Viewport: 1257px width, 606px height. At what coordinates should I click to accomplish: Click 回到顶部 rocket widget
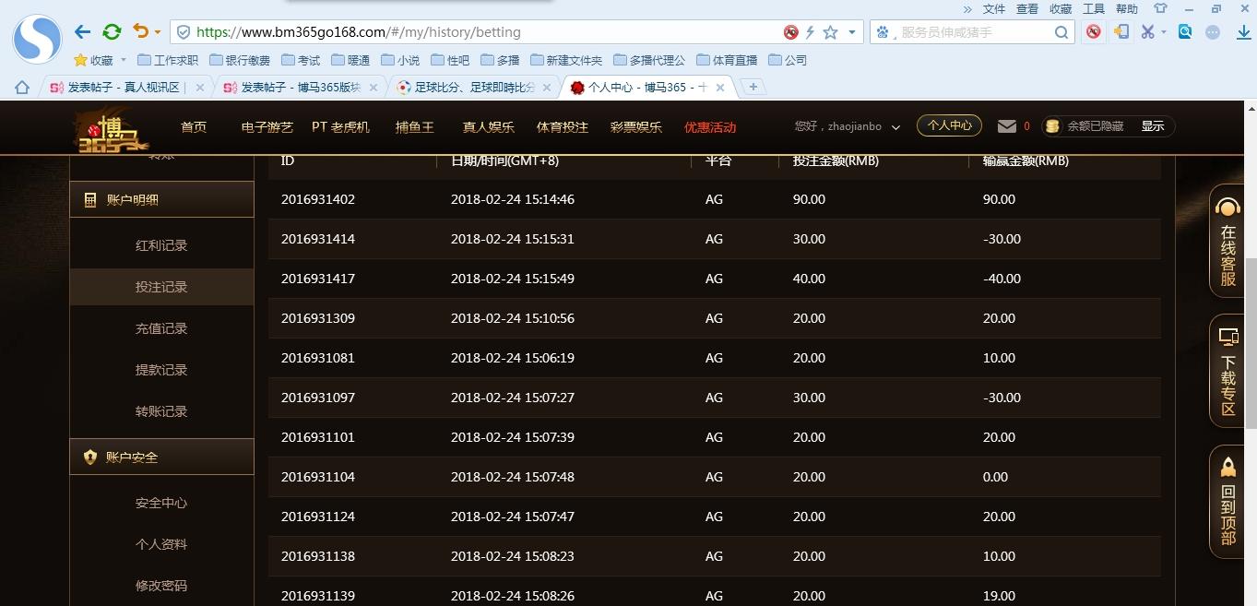click(1228, 502)
